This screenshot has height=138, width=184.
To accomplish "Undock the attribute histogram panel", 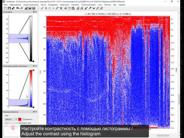I will (x=34, y=66).
